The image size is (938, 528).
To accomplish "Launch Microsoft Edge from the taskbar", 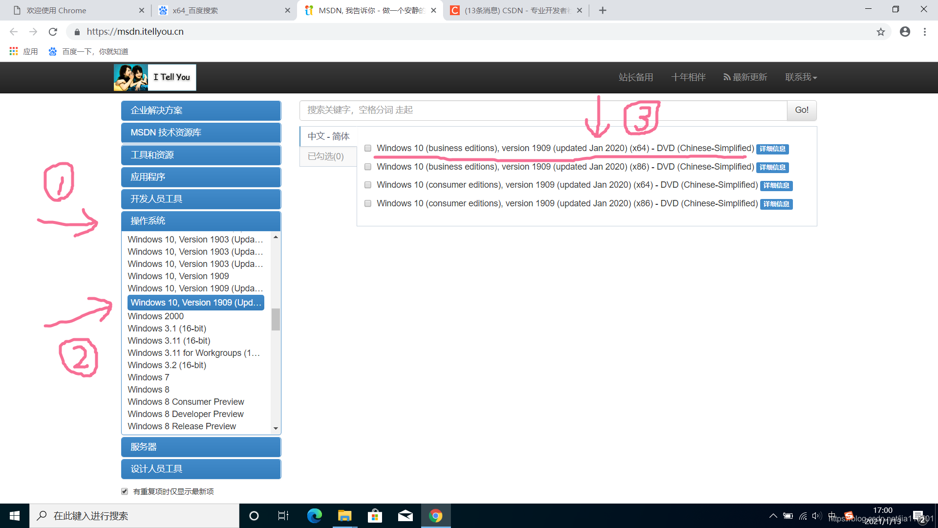I will (314, 516).
